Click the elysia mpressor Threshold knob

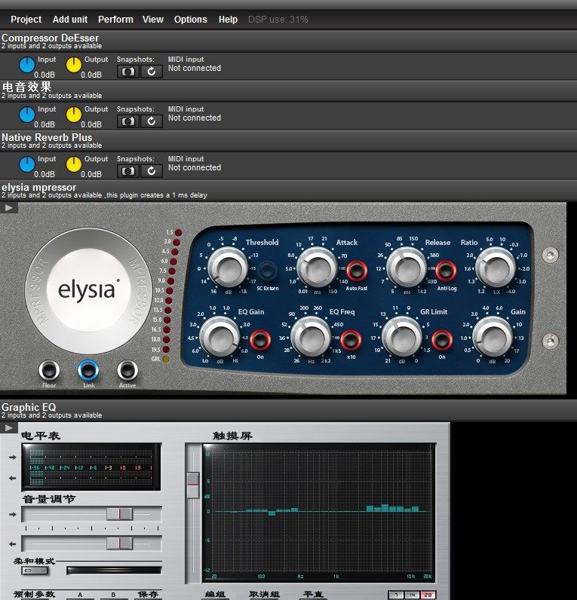point(226,267)
